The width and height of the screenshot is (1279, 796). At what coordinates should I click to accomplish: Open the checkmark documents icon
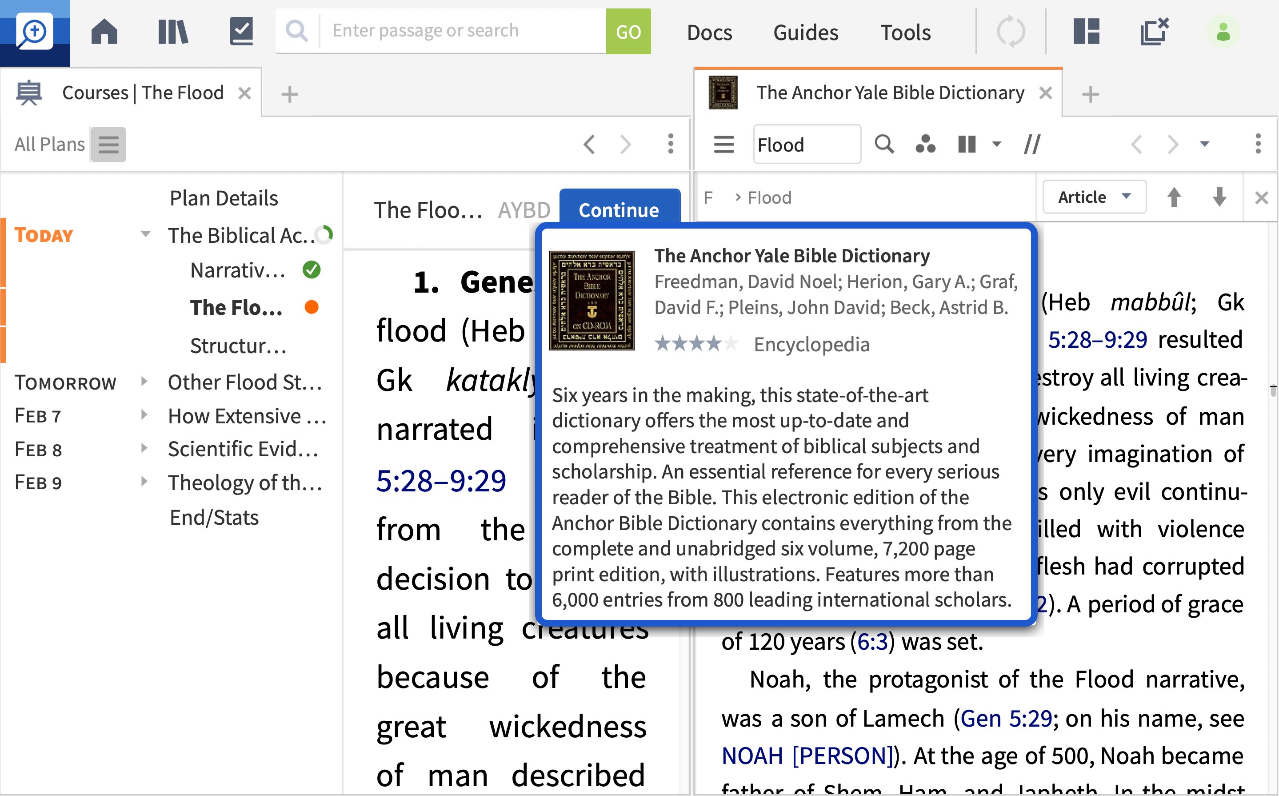pos(241,32)
